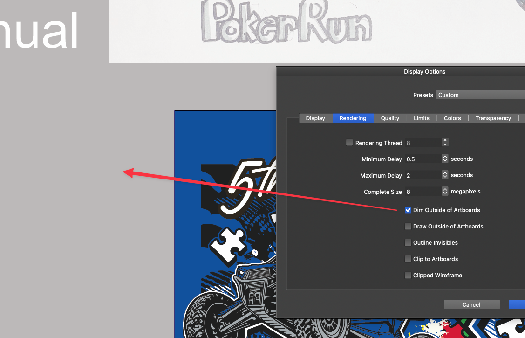525x338 pixels.
Task: Switch to the Colors tab
Action: click(x=452, y=118)
